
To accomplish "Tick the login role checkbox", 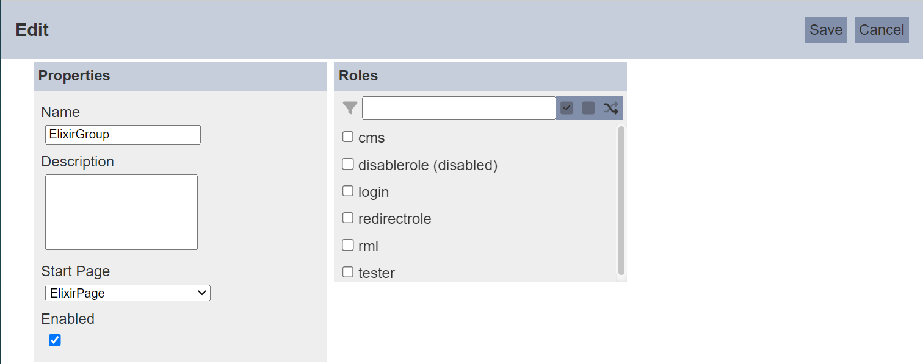I will 348,191.
